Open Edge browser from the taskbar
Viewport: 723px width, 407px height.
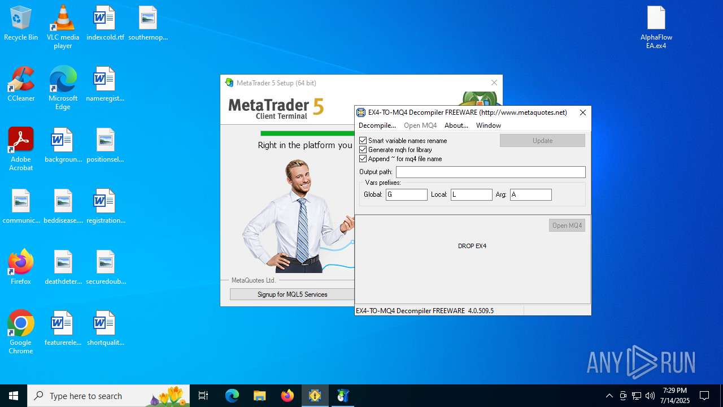(x=232, y=396)
